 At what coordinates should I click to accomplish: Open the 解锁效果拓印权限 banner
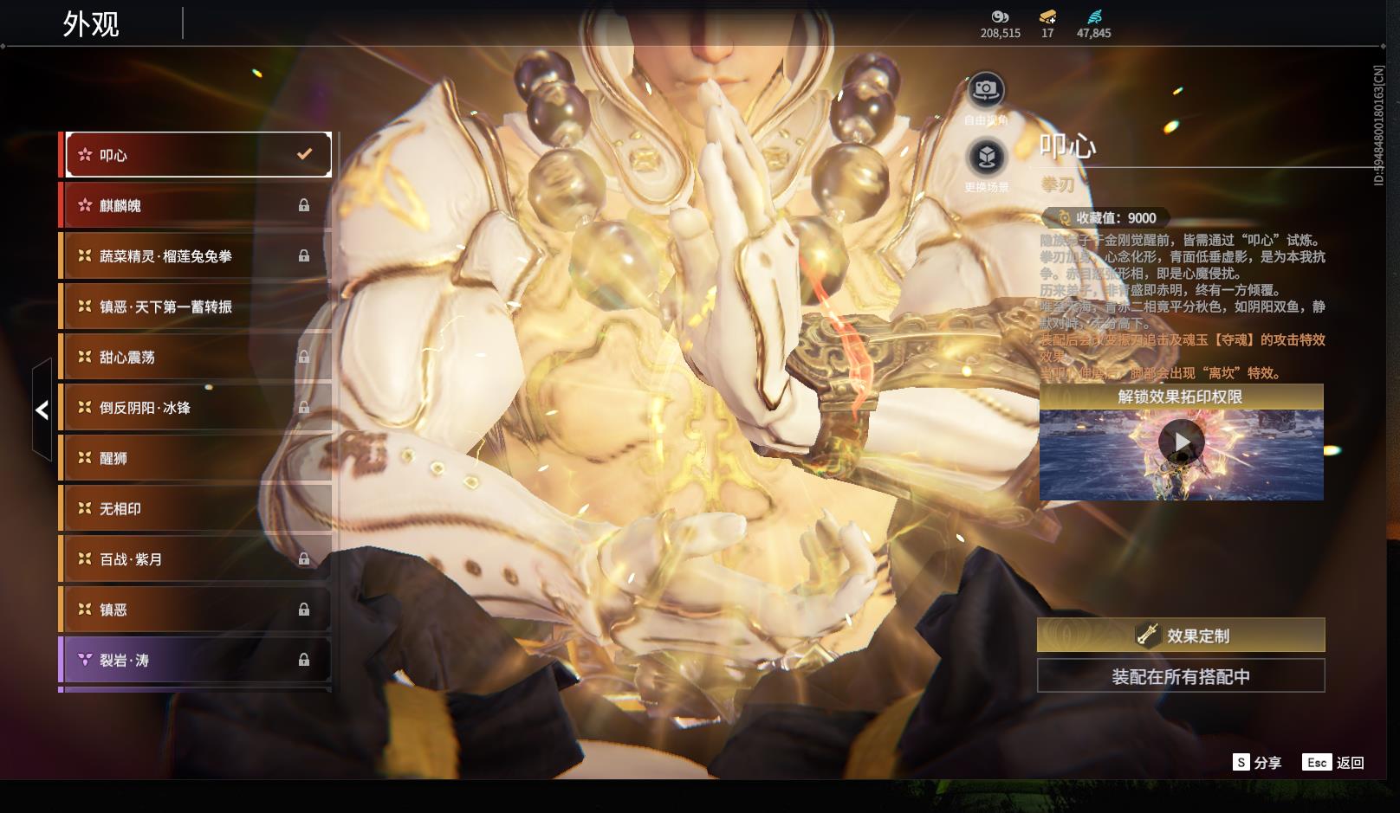click(x=1181, y=397)
